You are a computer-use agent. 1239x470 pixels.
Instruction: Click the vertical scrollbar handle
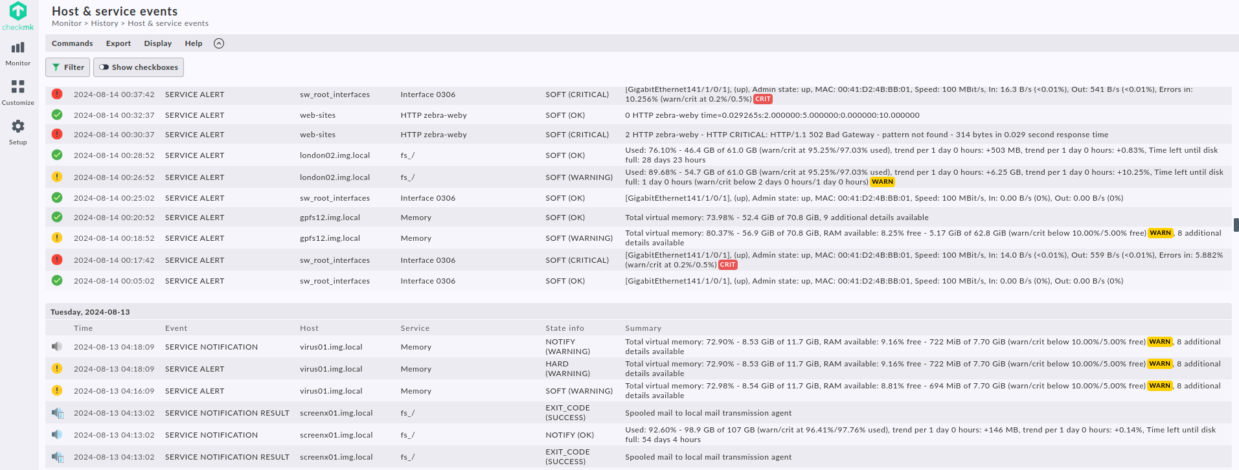[x=1236, y=225]
